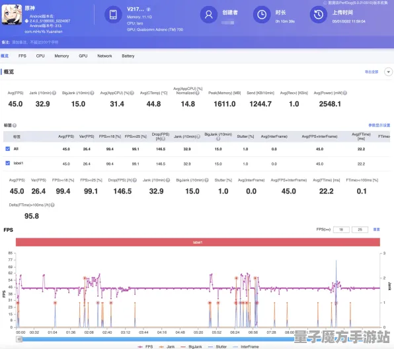
Task: Uncheck the label1 row checkbox
Action: coord(8,163)
